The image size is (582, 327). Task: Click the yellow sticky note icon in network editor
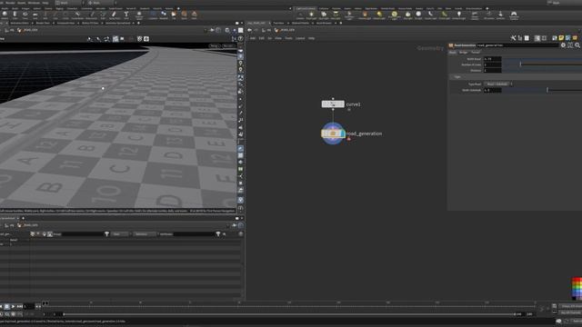point(561,38)
